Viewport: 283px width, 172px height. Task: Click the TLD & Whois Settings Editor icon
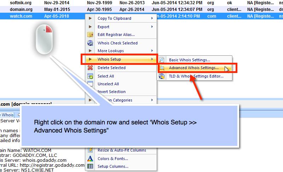point(162,76)
